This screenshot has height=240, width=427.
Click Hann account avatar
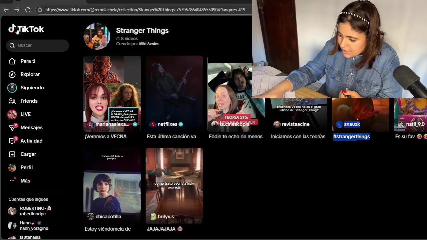[12, 226]
